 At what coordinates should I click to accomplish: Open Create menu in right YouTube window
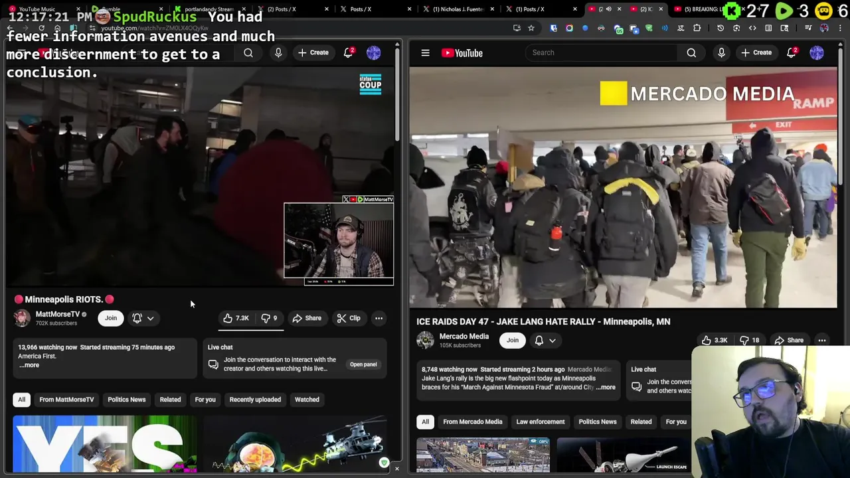tap(756, 52)
